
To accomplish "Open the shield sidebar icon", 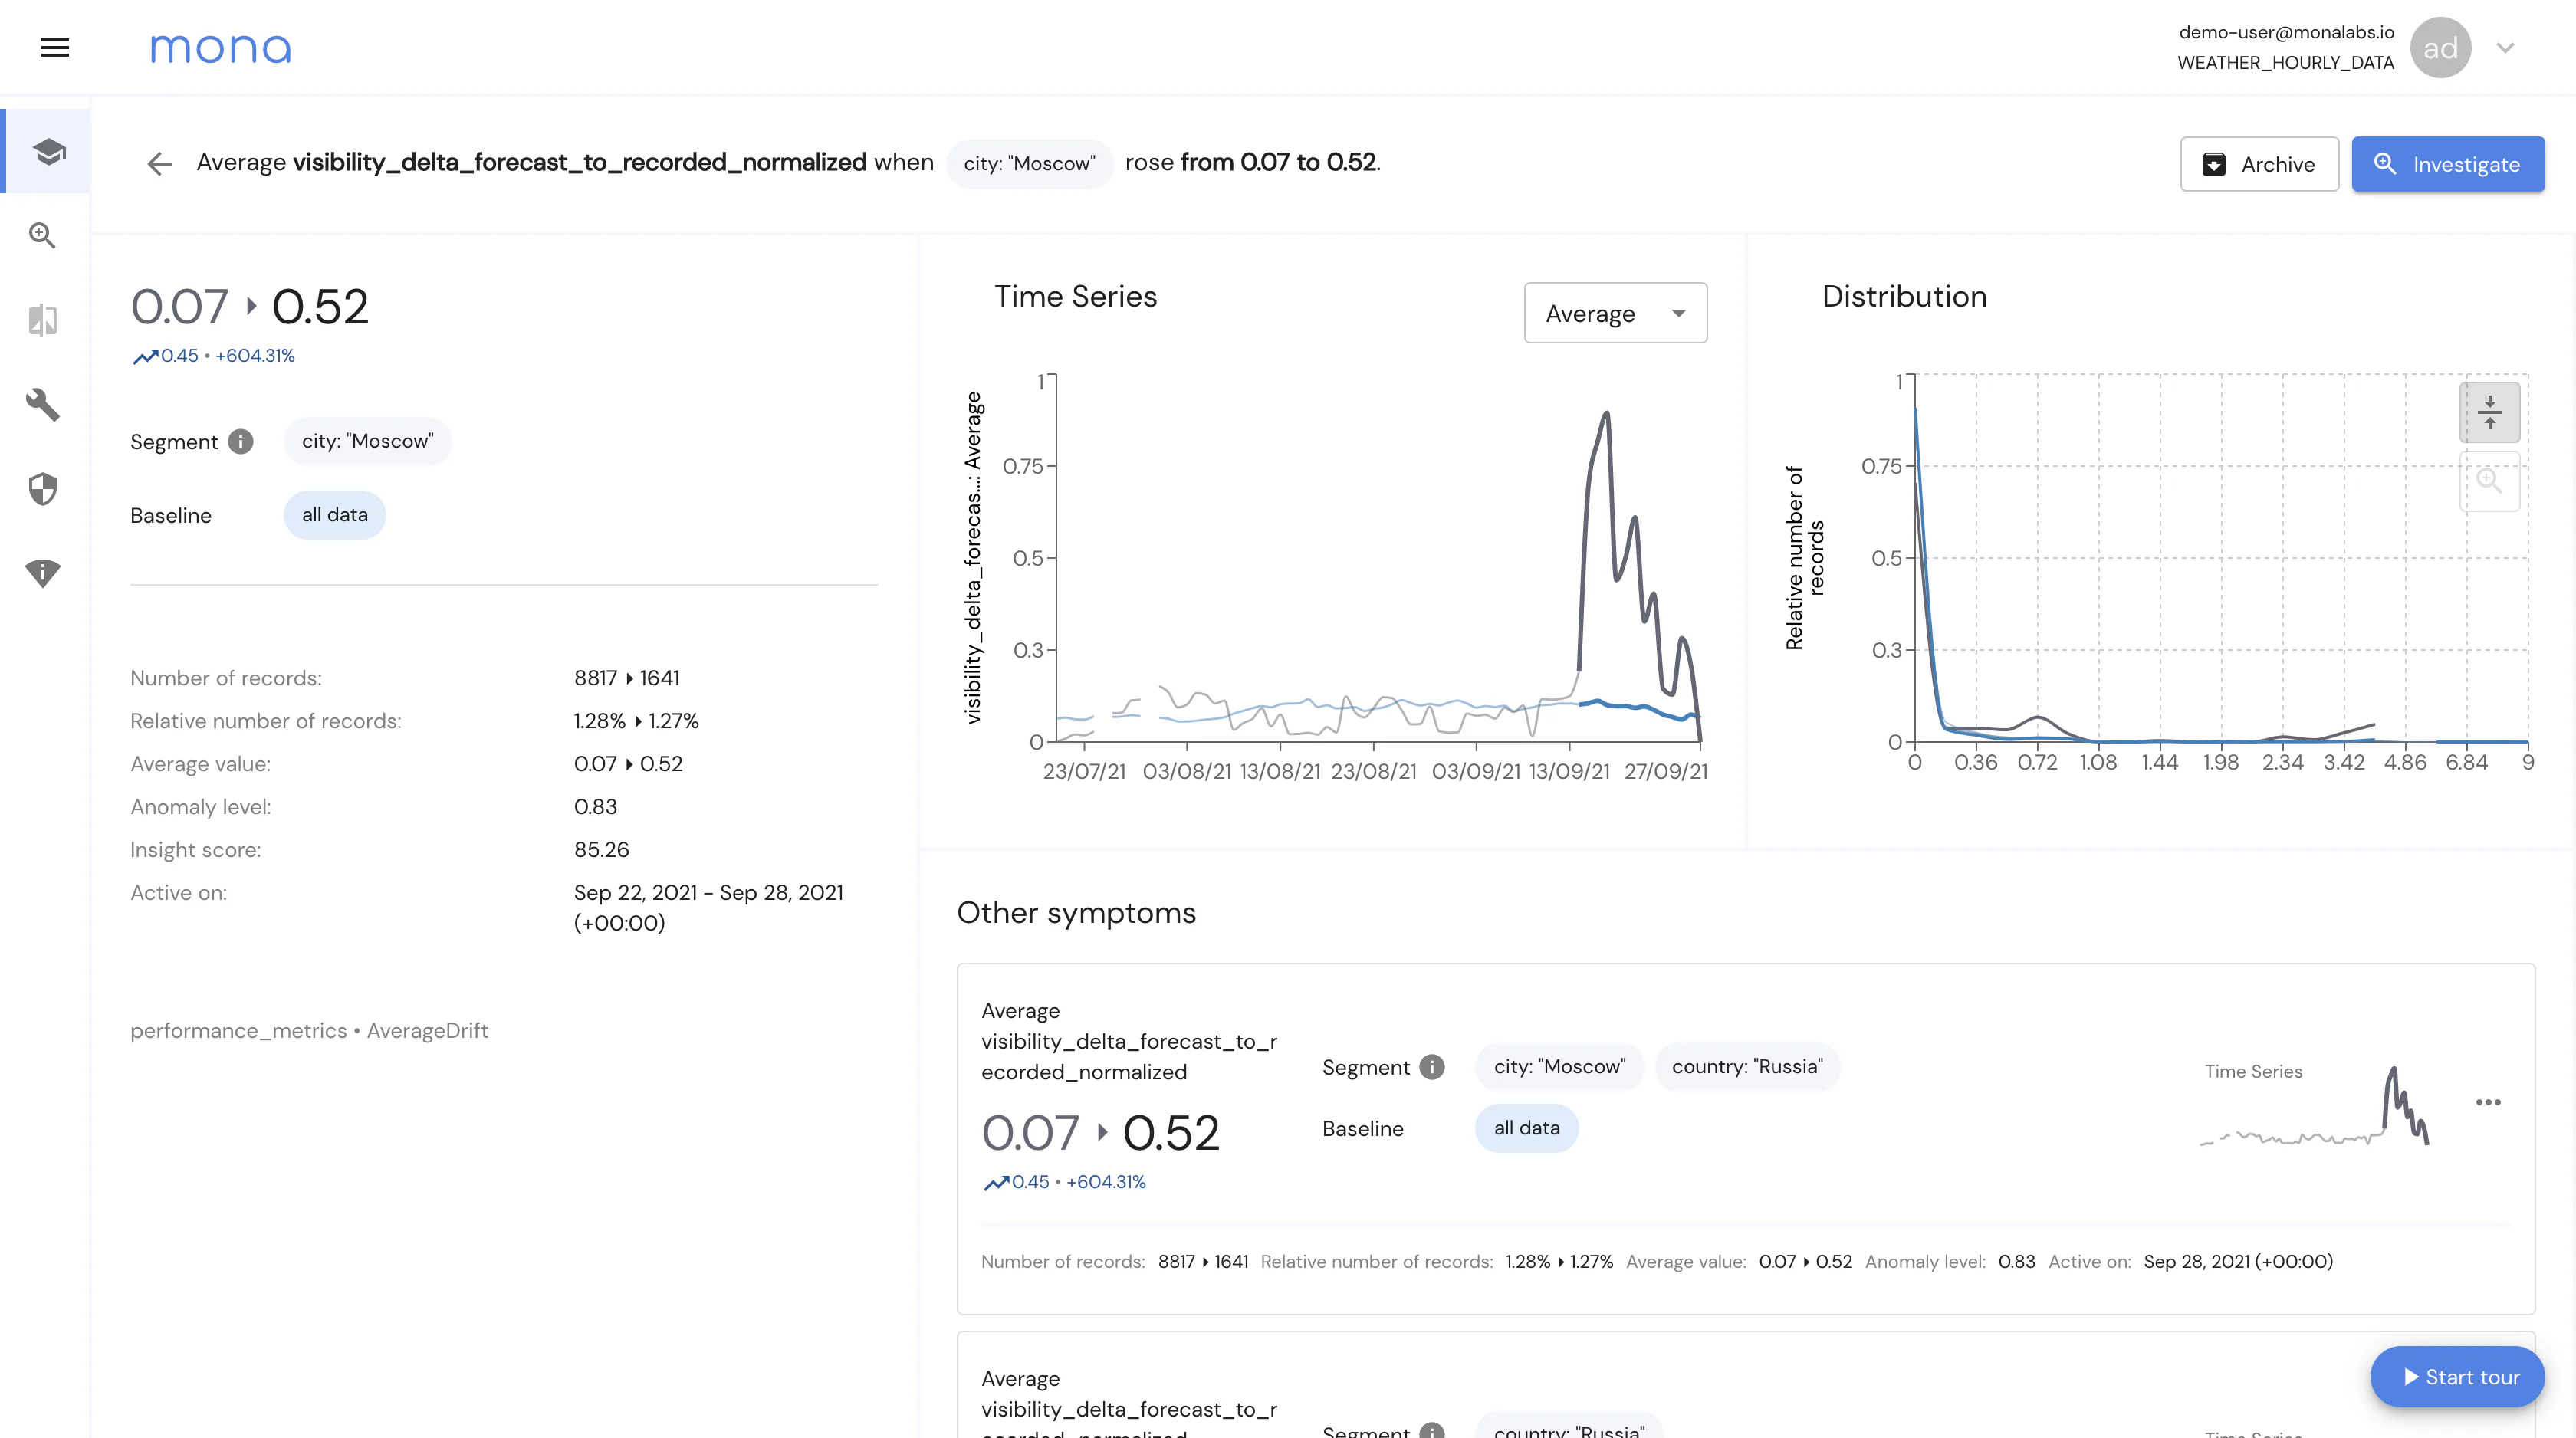I will [43, 489].
